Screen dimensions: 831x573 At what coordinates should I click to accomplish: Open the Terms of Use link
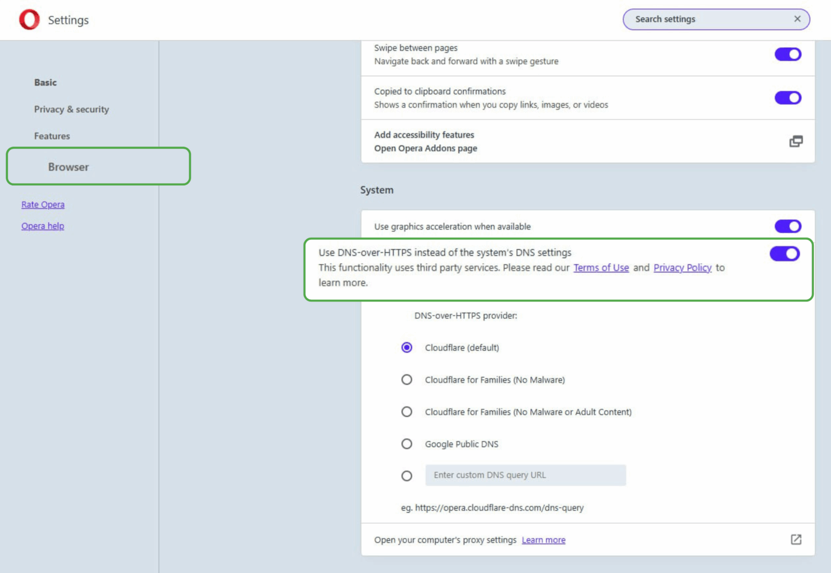(x=601, y=268)
